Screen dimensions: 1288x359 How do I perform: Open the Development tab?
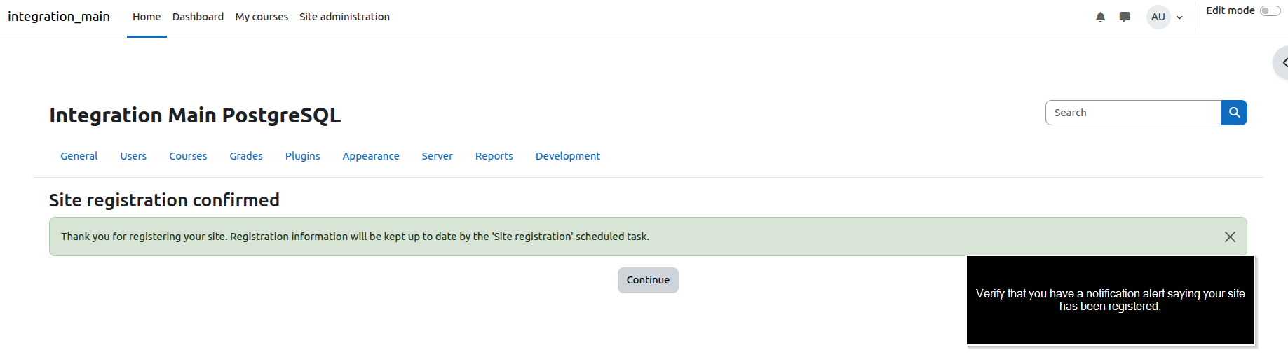[568, 156]
